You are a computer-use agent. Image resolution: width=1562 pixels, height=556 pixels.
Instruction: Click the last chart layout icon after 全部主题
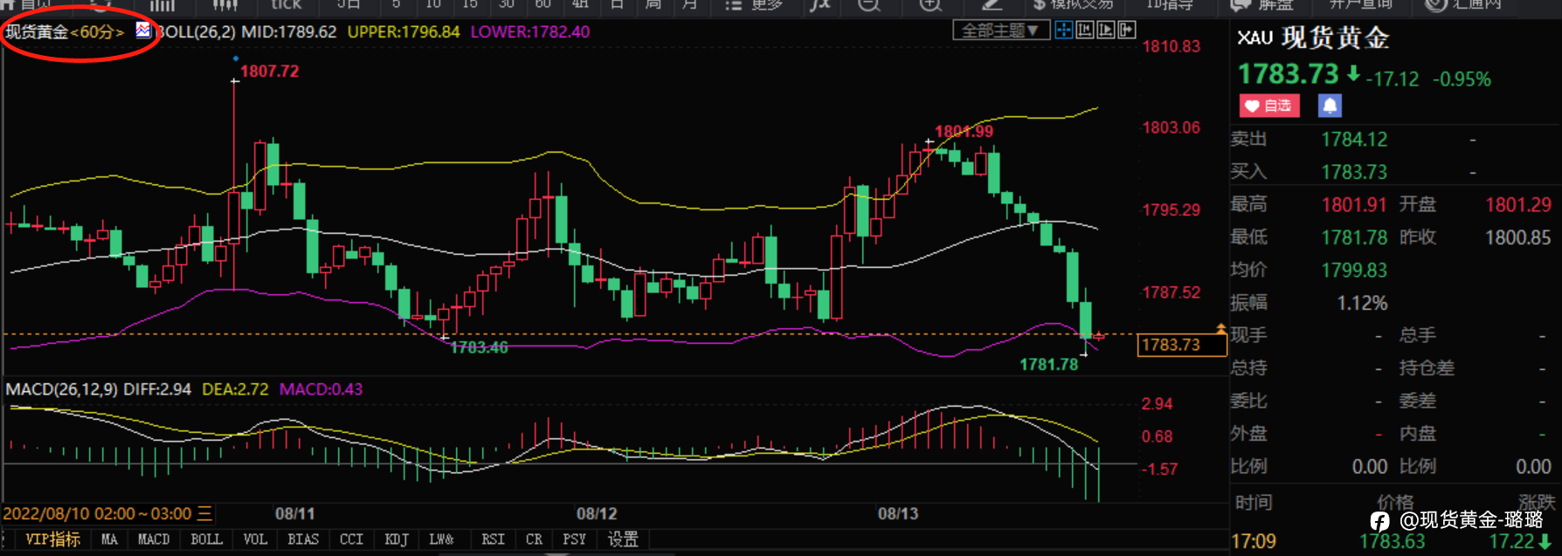[1127, 31]
